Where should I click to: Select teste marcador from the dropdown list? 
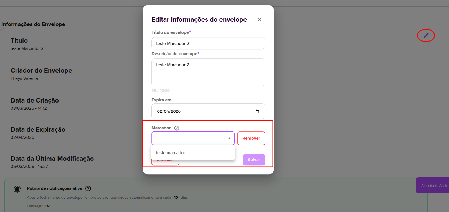(x=170, y=152)
